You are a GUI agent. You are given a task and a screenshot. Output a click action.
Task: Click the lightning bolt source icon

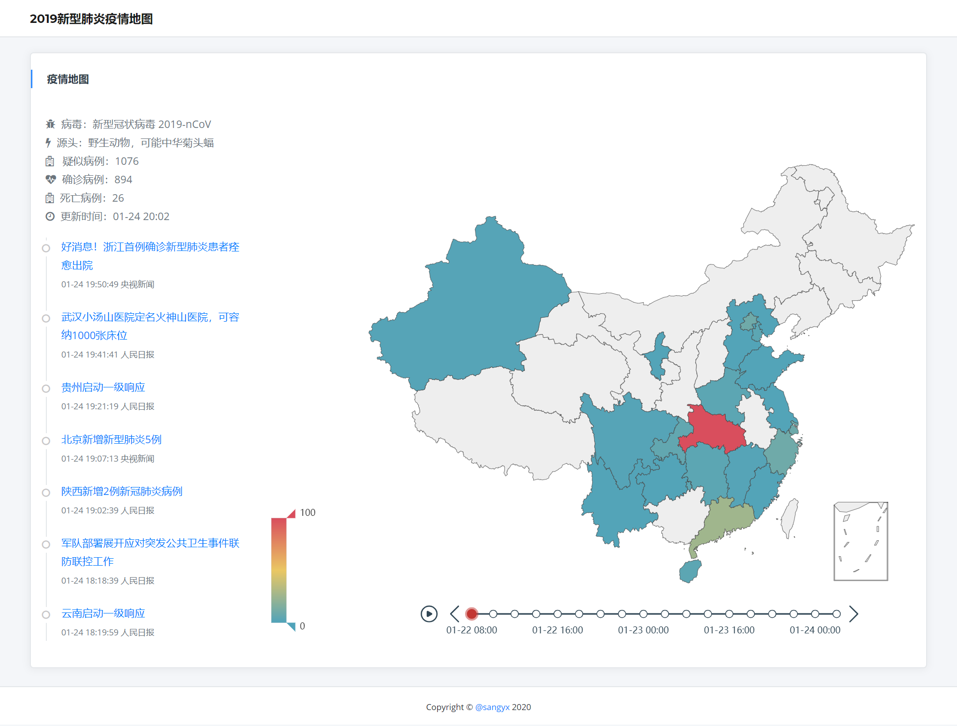coord(48,143)
